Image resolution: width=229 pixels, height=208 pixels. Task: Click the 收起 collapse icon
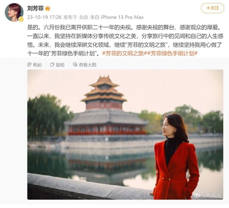[29, 65]
